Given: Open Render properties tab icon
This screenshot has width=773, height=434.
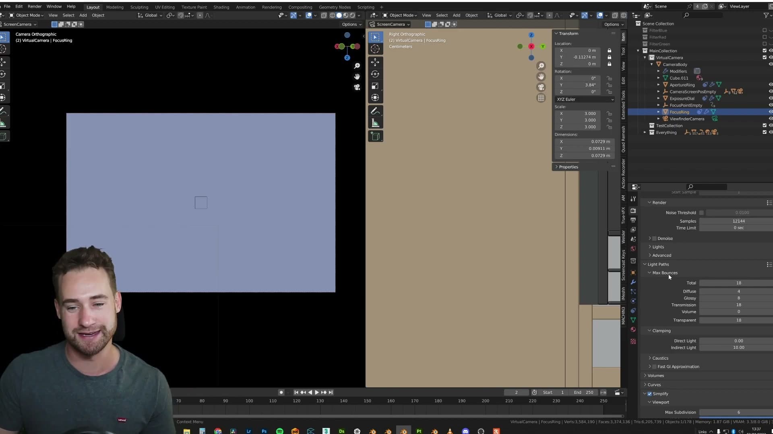Looking at the screenshot, I should 633,211.
